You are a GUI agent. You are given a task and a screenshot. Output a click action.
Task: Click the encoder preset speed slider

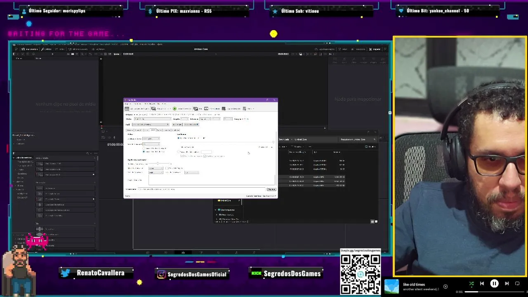tap(160, 163)
